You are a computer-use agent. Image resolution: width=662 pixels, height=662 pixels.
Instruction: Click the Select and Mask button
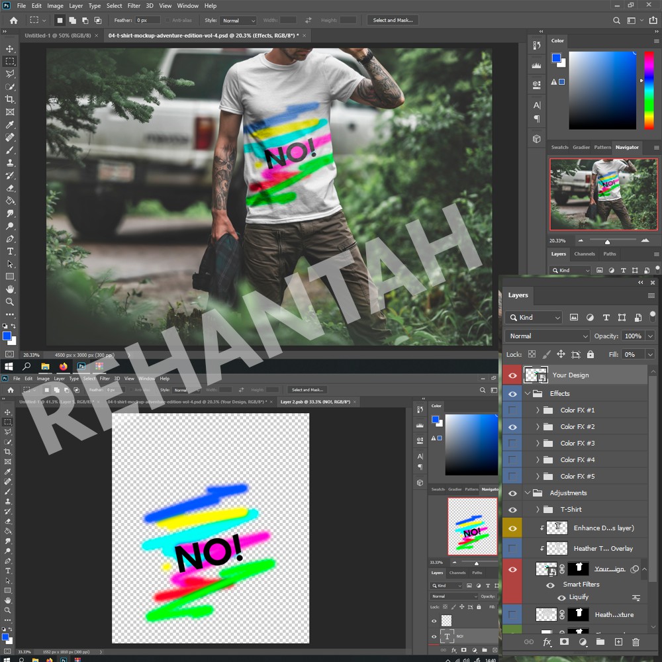tap(393, 20)
